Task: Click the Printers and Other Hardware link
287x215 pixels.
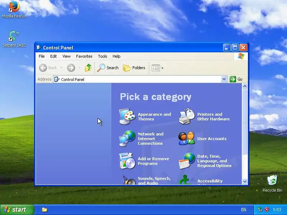Action: (x=213, y=117)
